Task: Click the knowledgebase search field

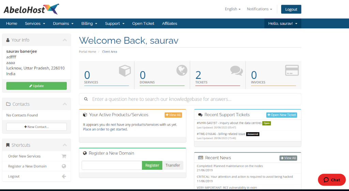Action: pos(190,99)
